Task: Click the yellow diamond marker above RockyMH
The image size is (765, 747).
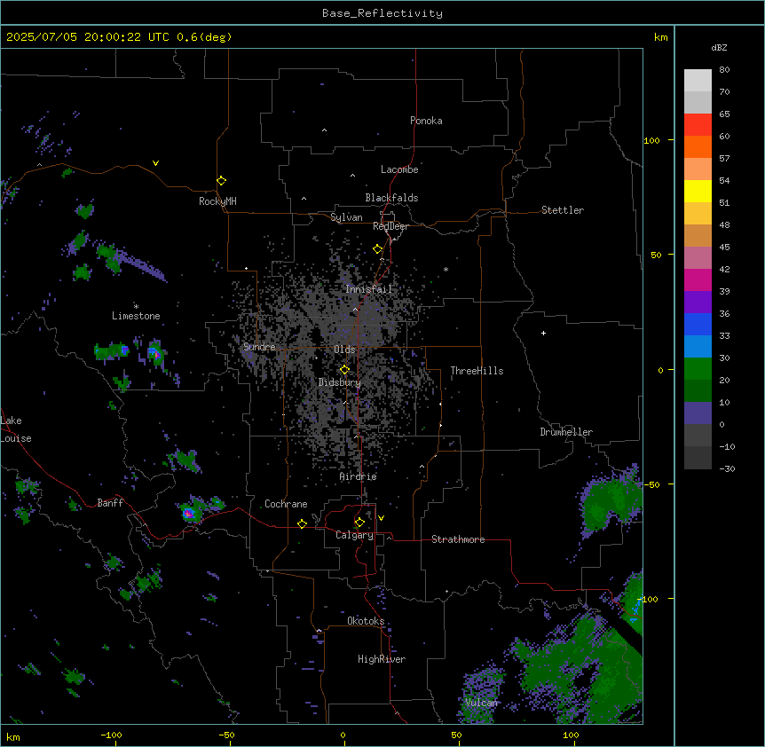Action: (221, 181)
